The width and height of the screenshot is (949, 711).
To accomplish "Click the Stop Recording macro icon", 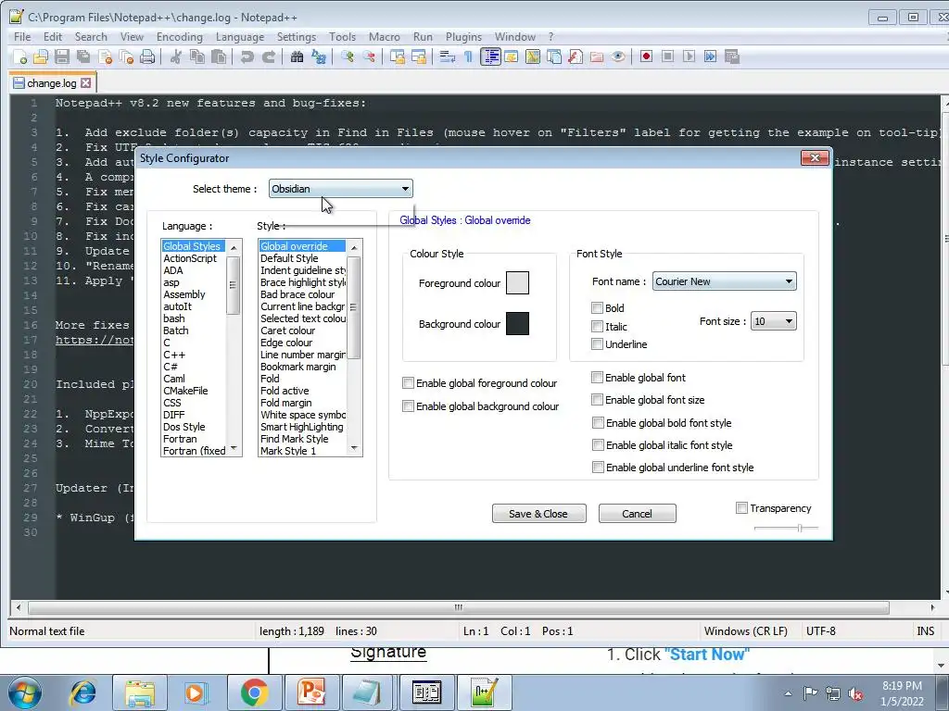I will [x=667, y=56].
